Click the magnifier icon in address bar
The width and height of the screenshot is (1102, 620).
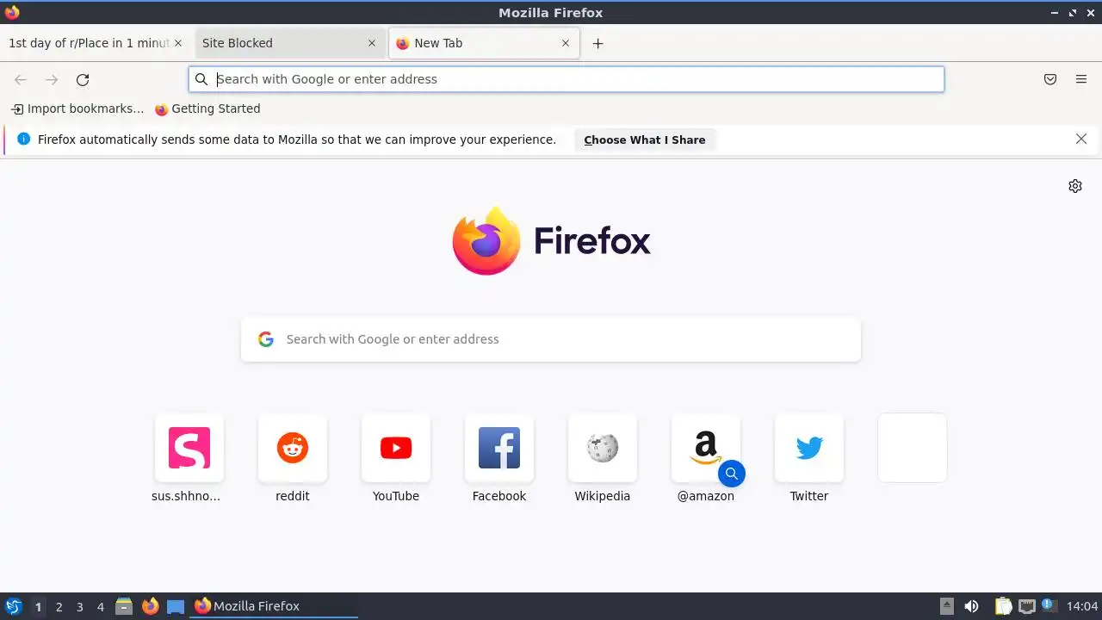pos(201,79)
